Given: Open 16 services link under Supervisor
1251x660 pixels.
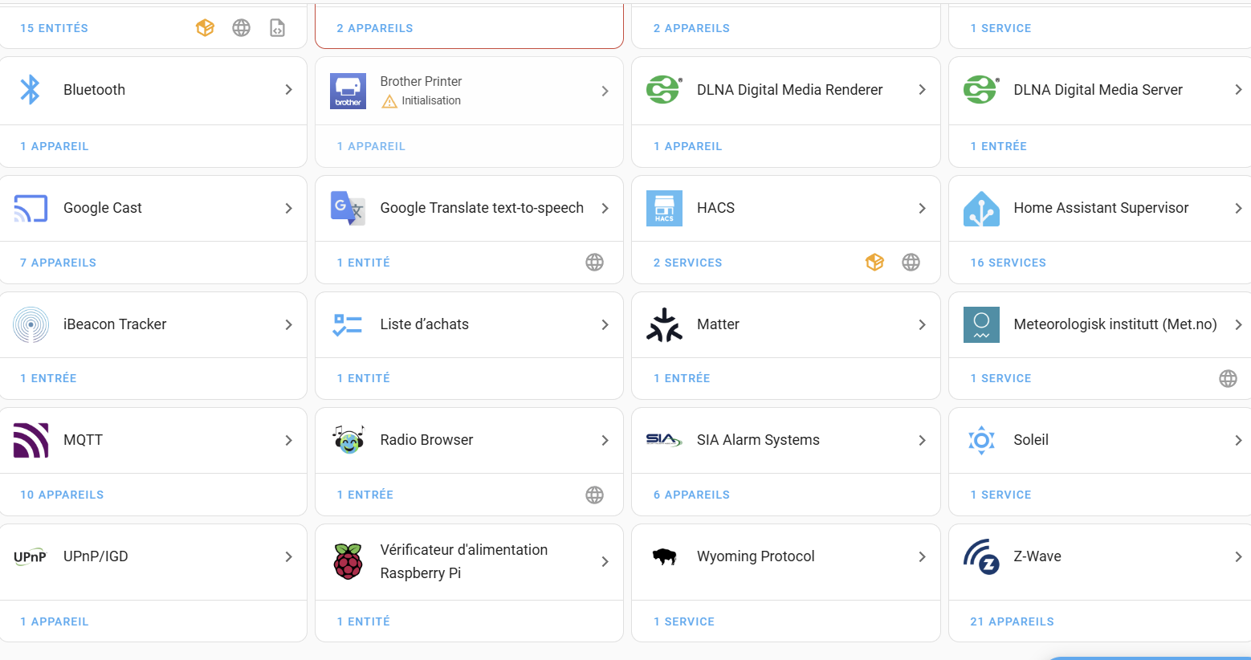Looking at the screenshot, I should pos(1008,263).
